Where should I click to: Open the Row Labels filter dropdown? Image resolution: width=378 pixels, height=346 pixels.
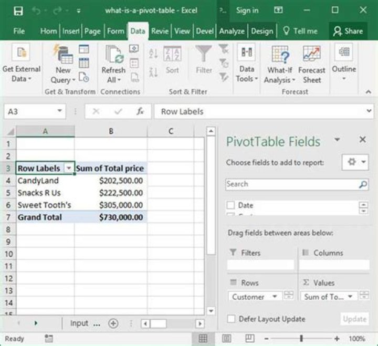[68, 169]
